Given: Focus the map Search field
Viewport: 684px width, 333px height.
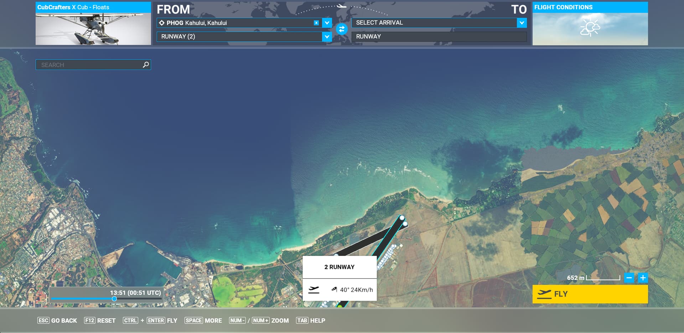Looking at the screenshot, I should [x=93, y=65].
